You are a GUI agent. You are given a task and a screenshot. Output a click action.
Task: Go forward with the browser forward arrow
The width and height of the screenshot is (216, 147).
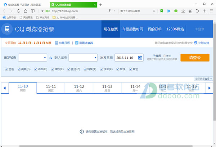(x=12, y=11)
